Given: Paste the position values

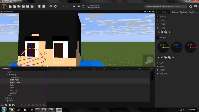Looking at the screenshot, I should point(166,32).
